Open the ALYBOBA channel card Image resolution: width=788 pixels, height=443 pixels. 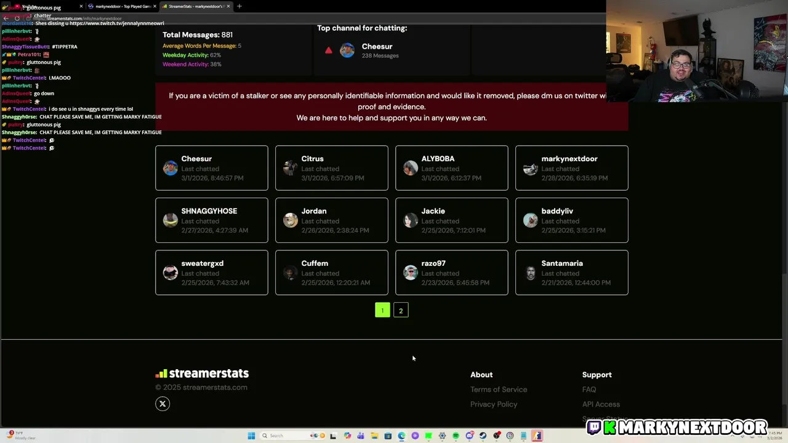(x=452, y=168)
